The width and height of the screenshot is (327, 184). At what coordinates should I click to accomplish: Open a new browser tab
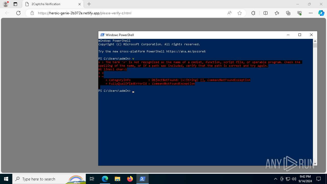coord(89,4)
